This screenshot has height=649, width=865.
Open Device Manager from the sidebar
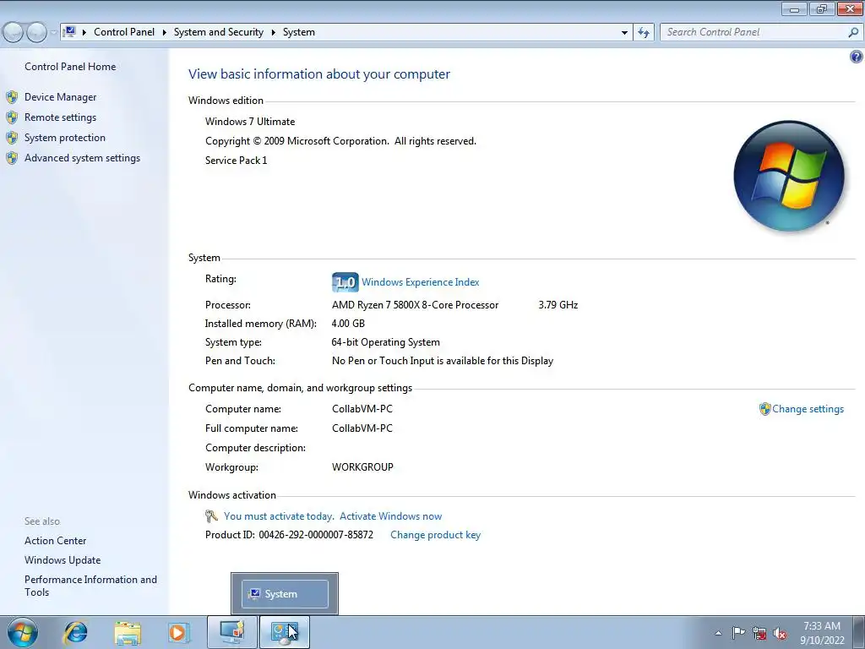tap(60, 97)
